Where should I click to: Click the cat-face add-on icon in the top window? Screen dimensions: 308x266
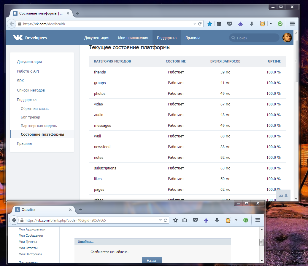(x=262, y=24)
